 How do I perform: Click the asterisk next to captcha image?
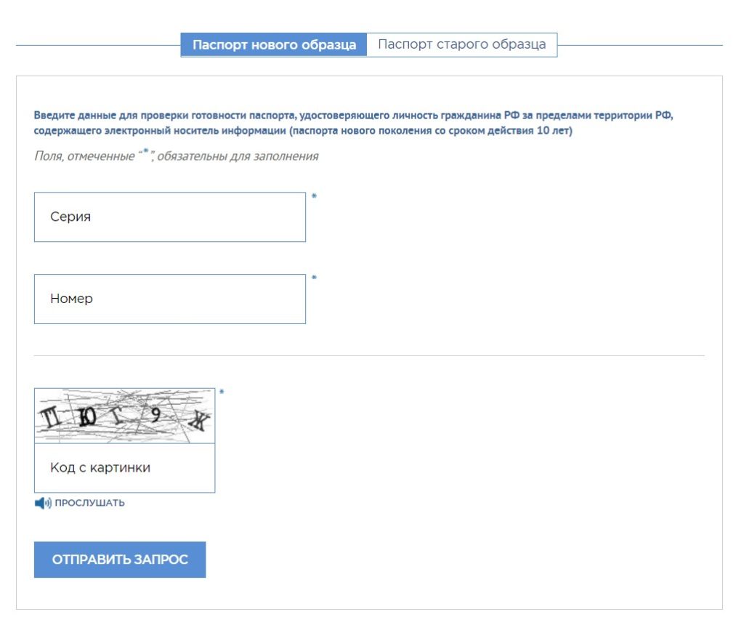tap(222, 393)
